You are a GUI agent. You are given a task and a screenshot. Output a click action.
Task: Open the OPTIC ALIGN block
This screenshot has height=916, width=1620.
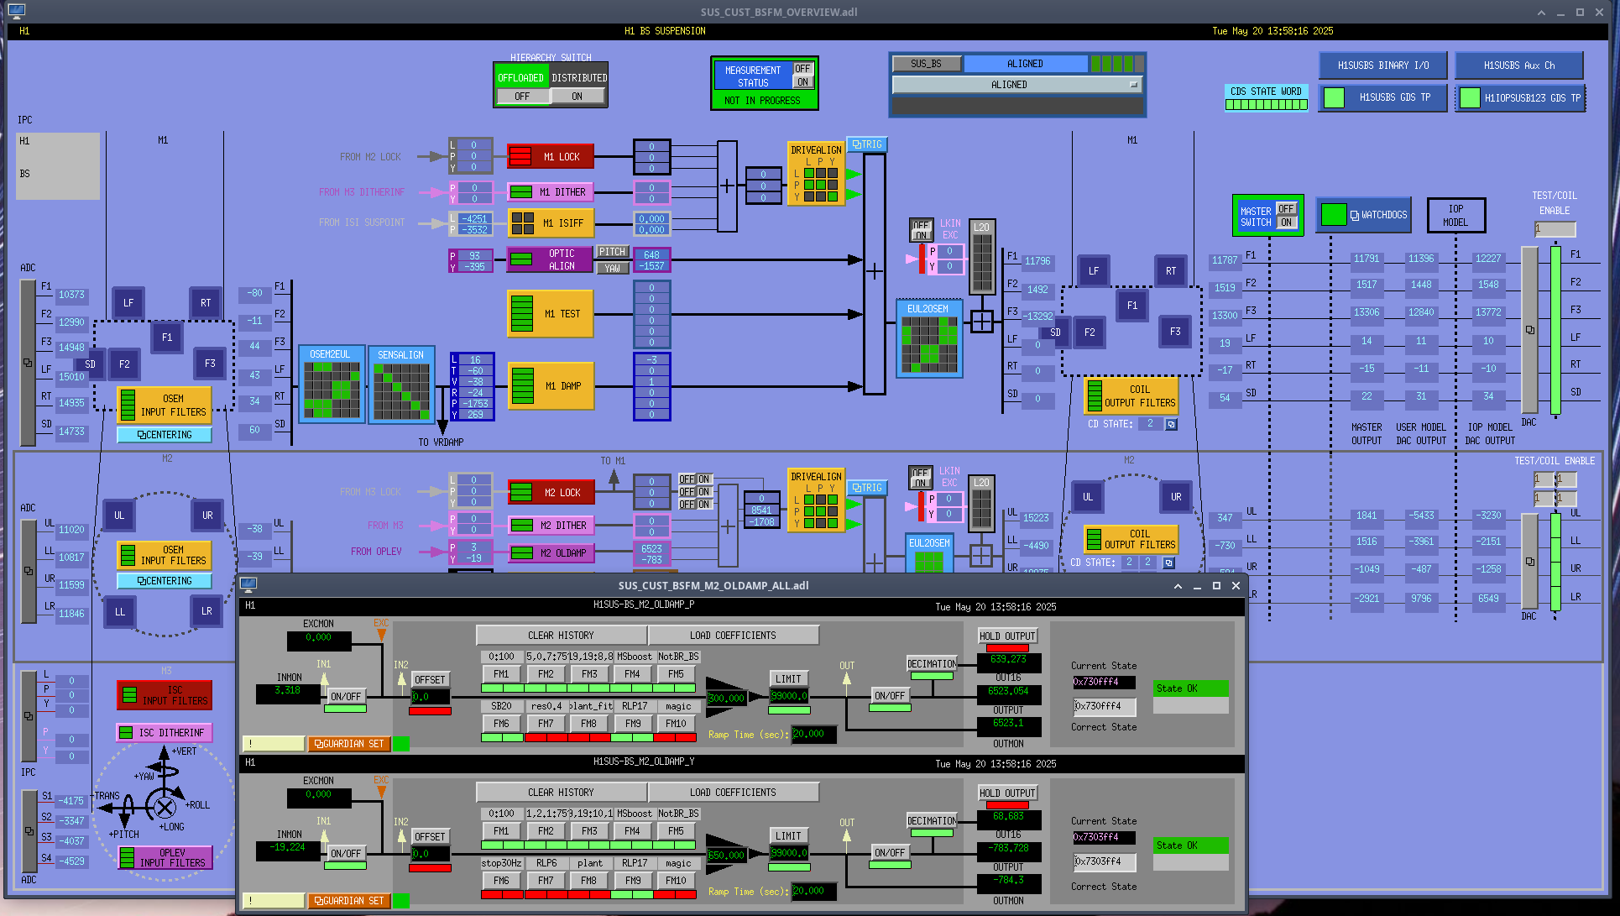tap(551, 259)
